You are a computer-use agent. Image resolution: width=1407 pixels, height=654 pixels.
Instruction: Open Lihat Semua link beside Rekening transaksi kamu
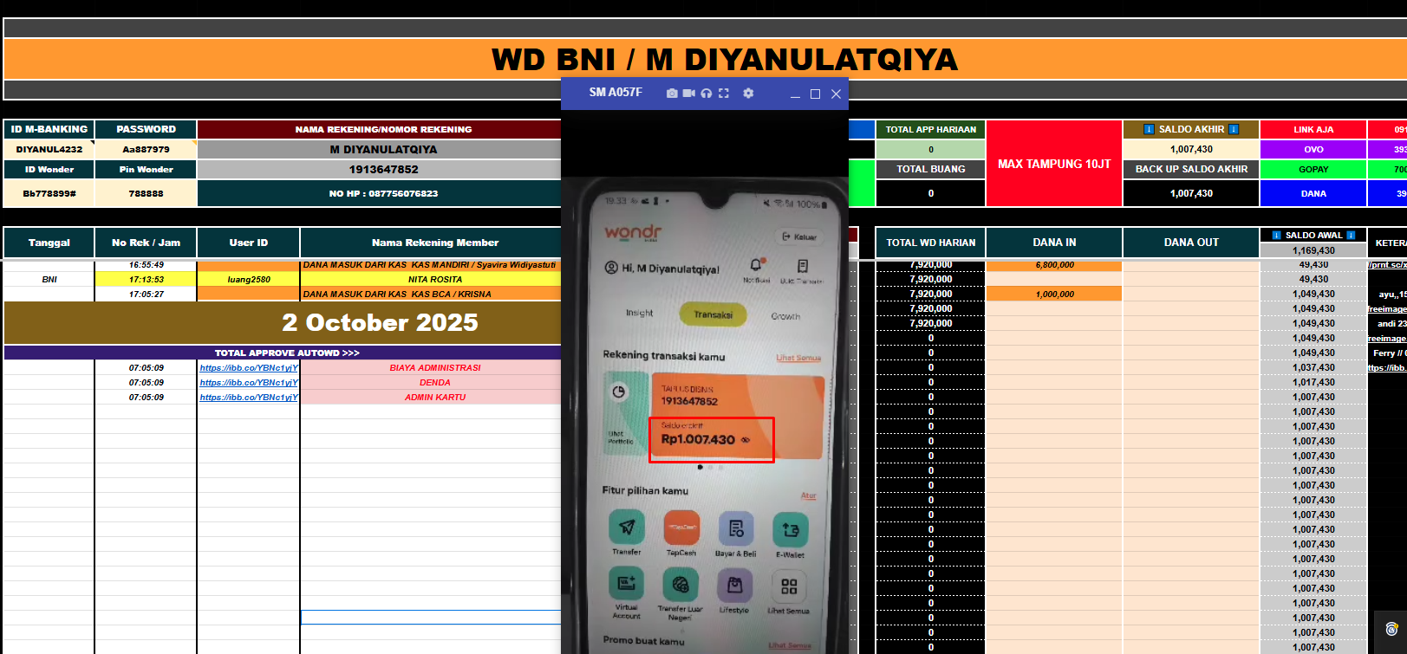tap(798, 358)
